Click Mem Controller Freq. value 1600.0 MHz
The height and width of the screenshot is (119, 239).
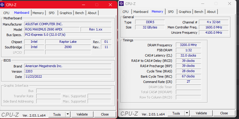coord(214,27)
